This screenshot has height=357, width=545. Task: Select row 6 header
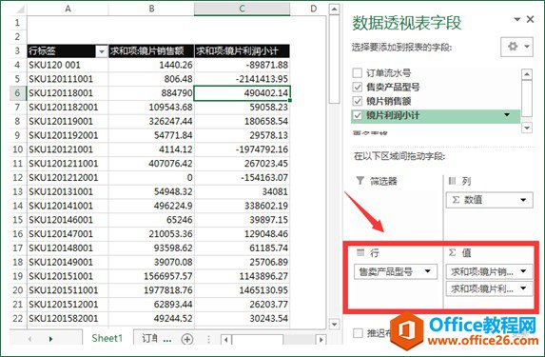[18, 93]
